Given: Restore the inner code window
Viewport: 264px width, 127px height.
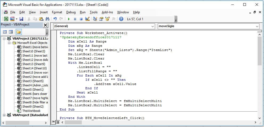Looking at the screenshot, I should (255, 12).
